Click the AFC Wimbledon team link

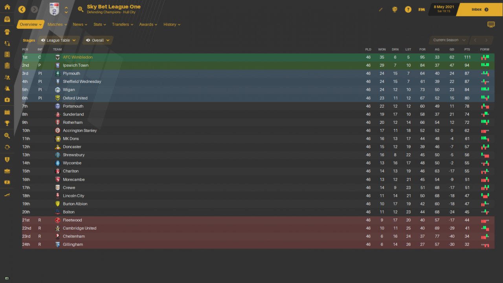point(78,57)
